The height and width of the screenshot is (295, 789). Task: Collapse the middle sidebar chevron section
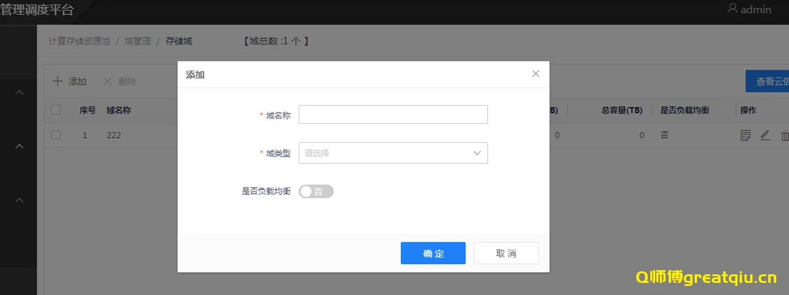(x=19, y=146)
